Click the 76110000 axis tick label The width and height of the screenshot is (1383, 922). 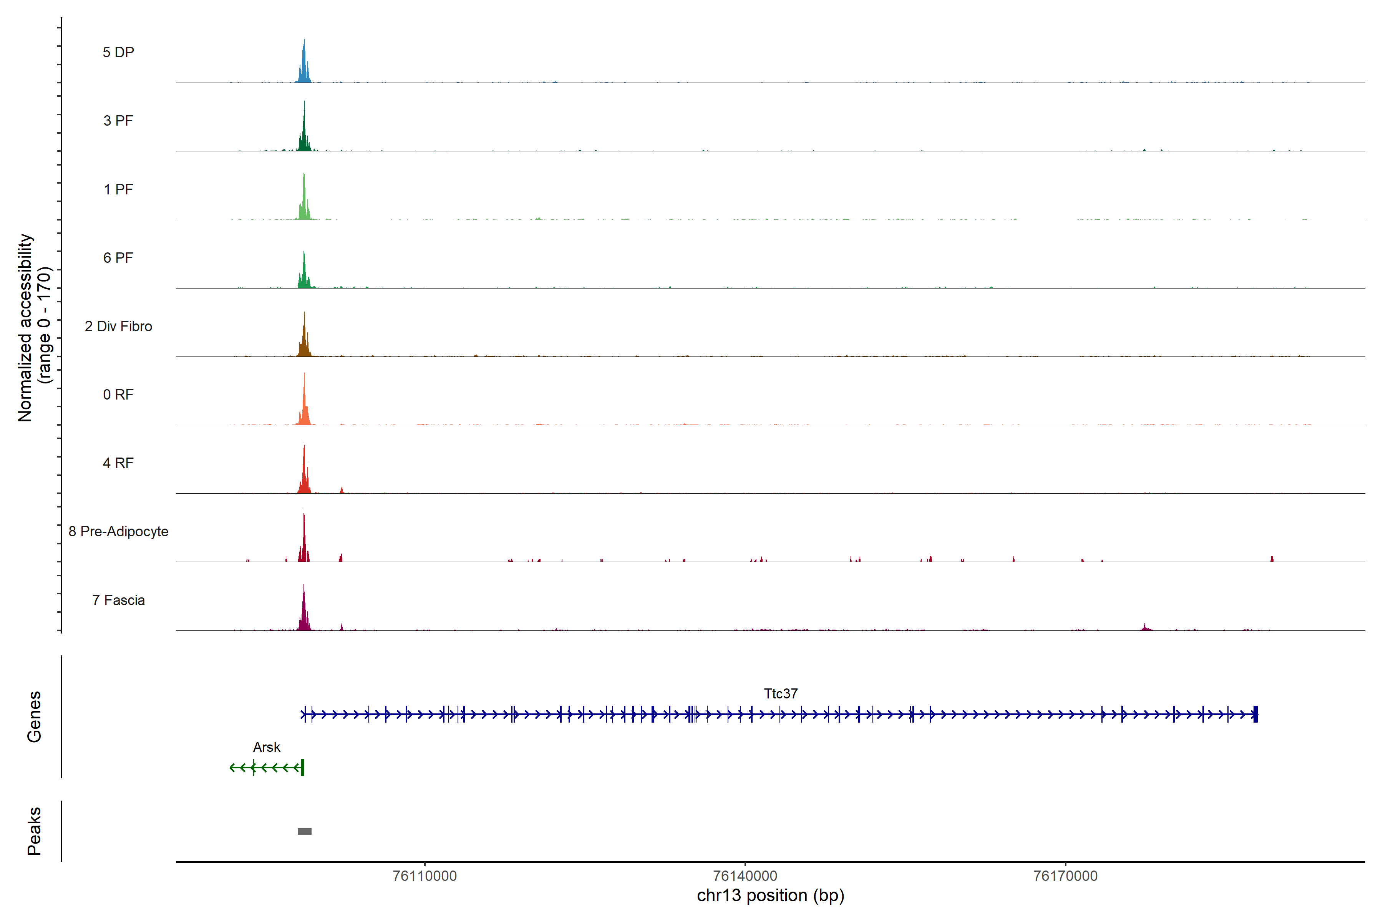425,876
